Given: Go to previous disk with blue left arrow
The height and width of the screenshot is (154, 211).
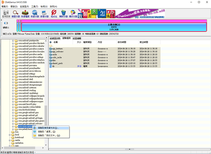Looking at the screenshot, I should click(x=5, y=23).
